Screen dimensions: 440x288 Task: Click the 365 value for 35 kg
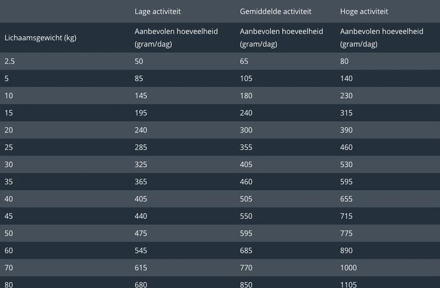point(141,182)
